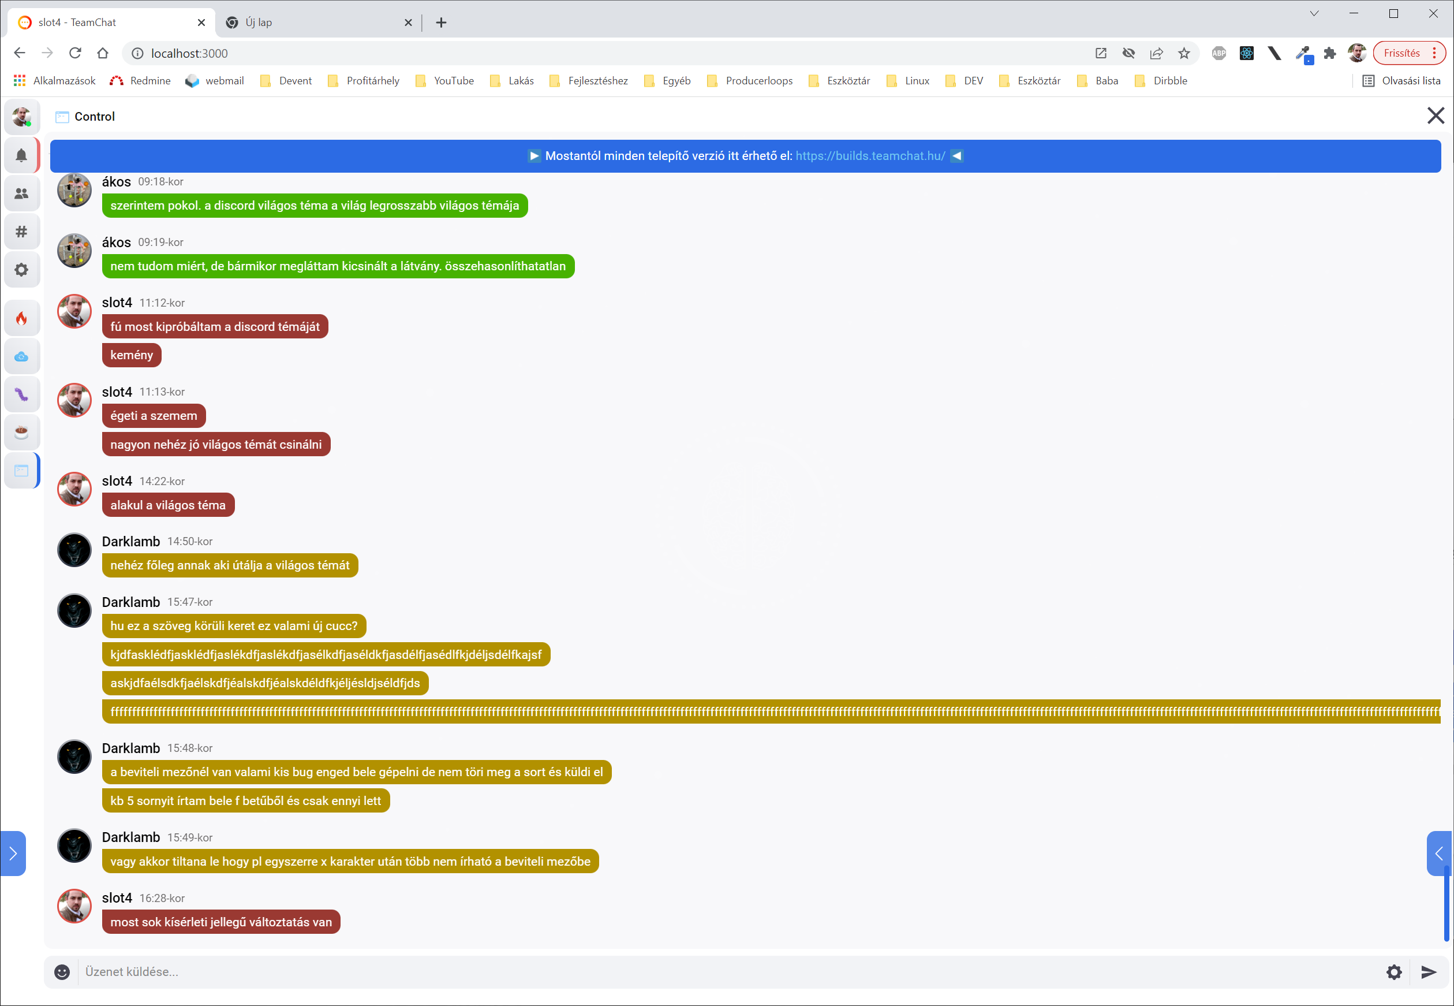Viewport: 1454px width, 1006px height.
Task: Select the flame workspace icon
Action: click(x=21, y=318)
